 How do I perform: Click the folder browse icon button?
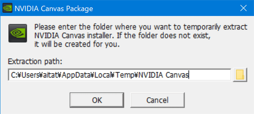pos(240,75)
